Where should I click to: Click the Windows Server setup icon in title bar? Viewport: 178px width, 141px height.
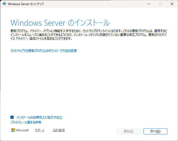click(x=4, y=4)
